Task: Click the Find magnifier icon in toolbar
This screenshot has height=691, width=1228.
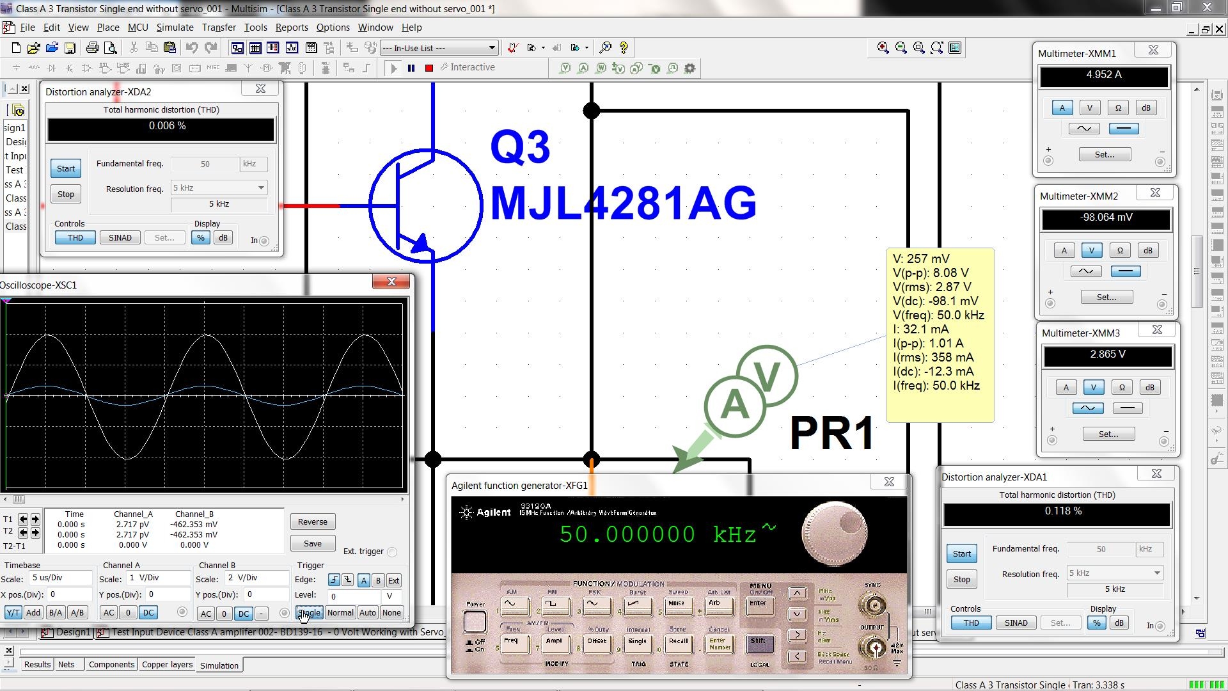Action: [605, 48]
